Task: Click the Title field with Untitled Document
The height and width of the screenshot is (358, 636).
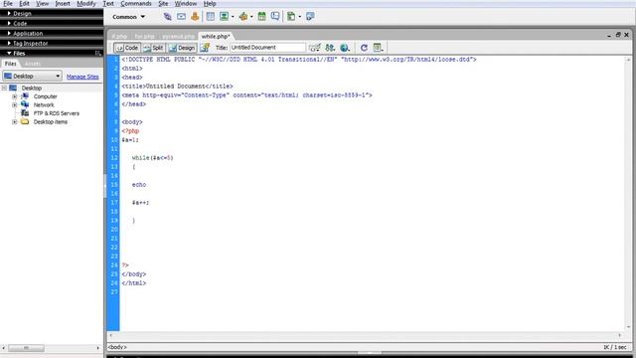Action: coord(267,48)
